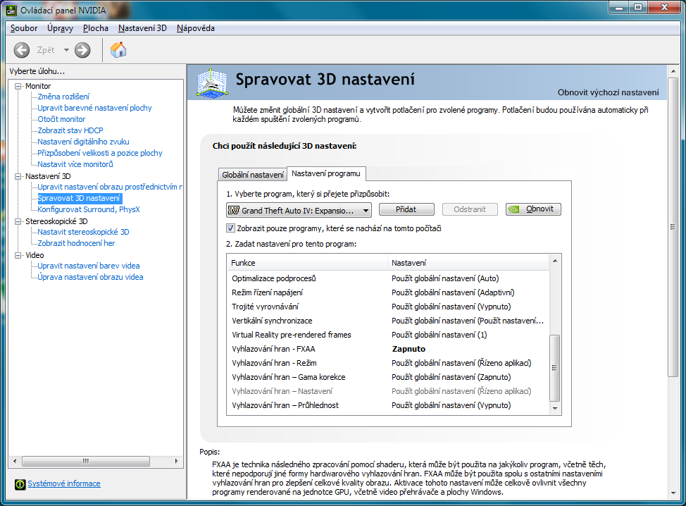Select Změna rozlišení in the task tree
Viewport: 686px width, 506px height.
click(63, 97)
